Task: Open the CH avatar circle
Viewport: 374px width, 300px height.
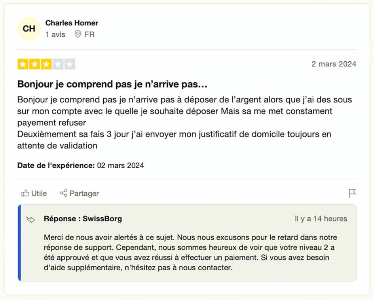Action: click(29, 28)
